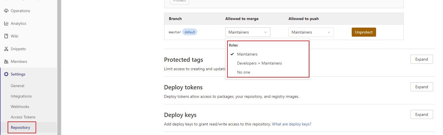This screenshot has height=135, width=443.
Task: Click the Members people icon
Action: [6, 61]
